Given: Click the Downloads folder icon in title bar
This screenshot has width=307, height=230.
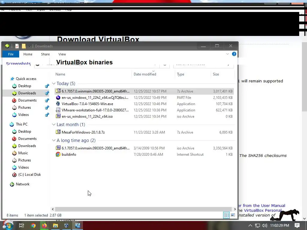Looking at the screenshot, I should pyautogui.click(x=7, y=46).
